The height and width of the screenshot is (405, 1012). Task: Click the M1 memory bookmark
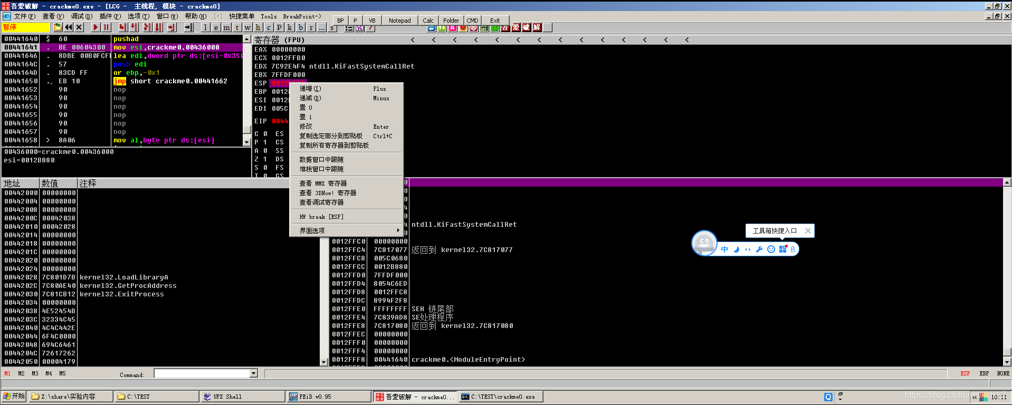pos(7,373)
